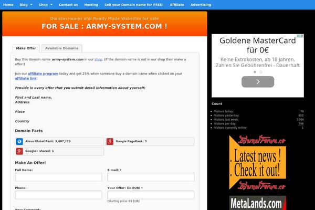
Task: Click the Alexa Global Rank: 9,607,119 text
Action: (x=48, y=141)
